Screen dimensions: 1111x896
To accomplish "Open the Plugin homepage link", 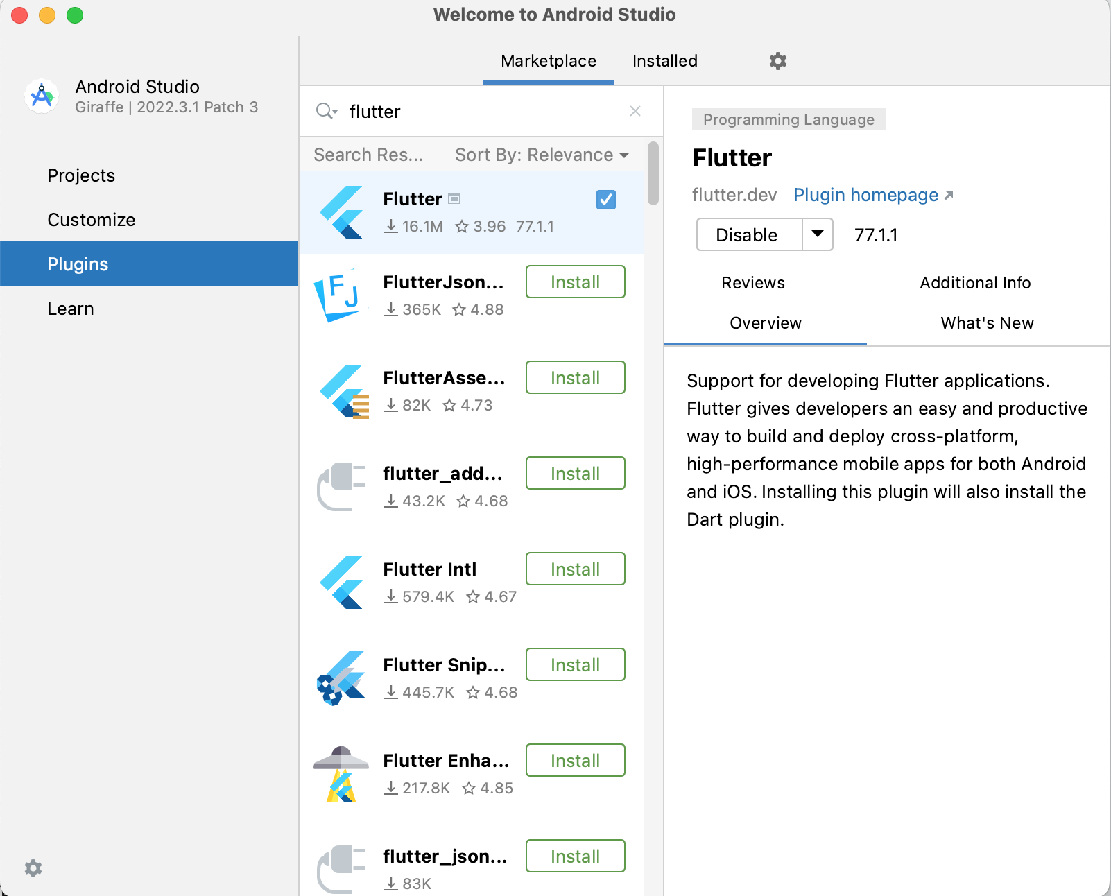I will click(x=873, y=195).
